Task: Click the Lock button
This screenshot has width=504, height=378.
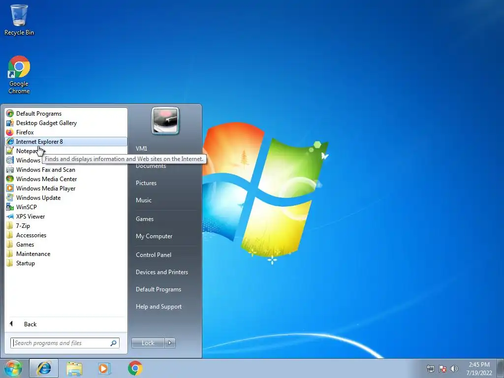Action: click(x=148, y=343)
